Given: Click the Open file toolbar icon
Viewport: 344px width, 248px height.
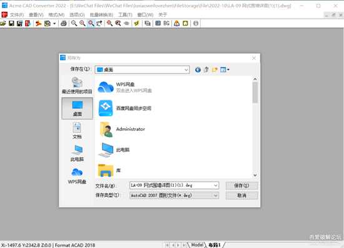Looking at the screenshot, I should click(3, 23).
